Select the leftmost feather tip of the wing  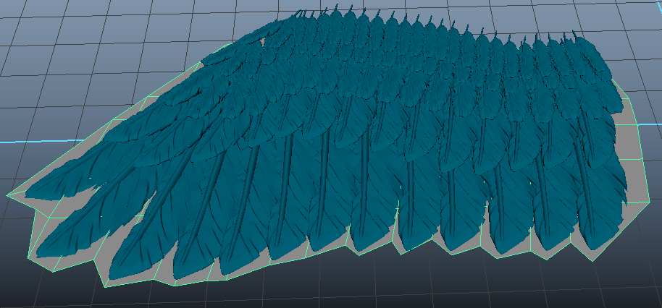(x=16, y=193)
